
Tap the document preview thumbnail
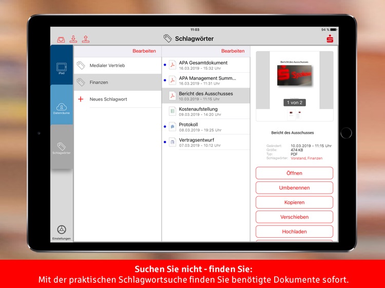(295, 80)
